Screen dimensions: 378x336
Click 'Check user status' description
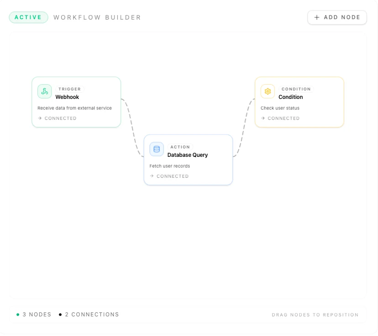click(280, 108)
